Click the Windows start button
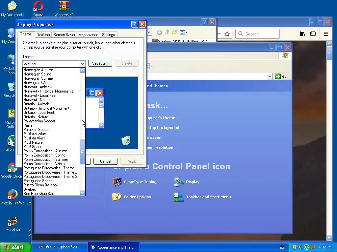The width and height of the screenshot is (337, 252). 15,247
